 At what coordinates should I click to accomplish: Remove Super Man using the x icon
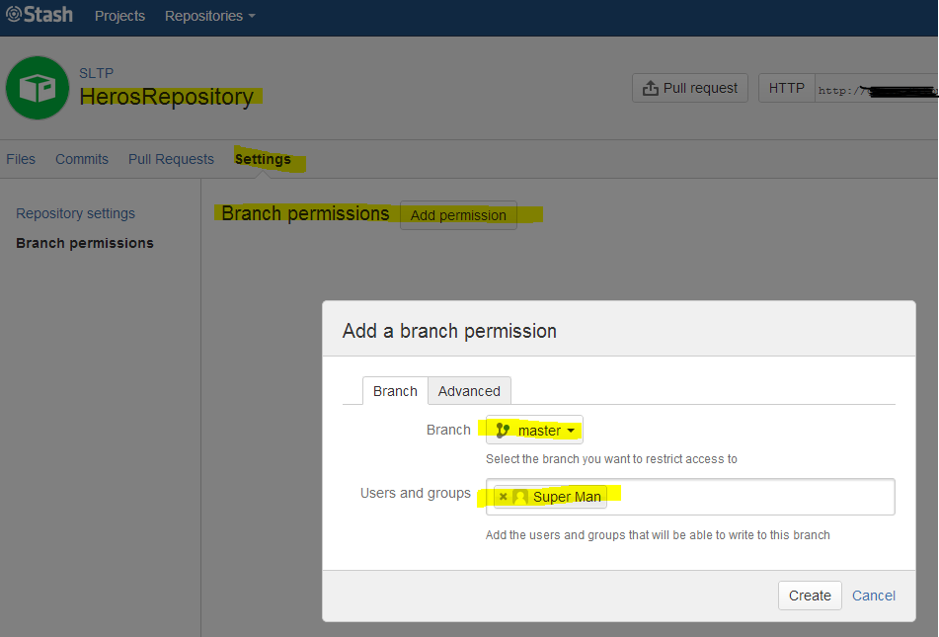[x=503, y=497]
